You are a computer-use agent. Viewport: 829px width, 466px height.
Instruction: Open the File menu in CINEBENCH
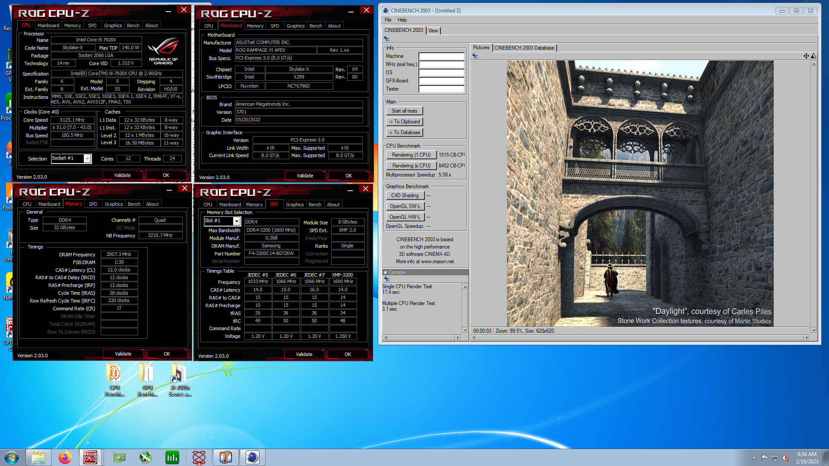click(388, 20)
